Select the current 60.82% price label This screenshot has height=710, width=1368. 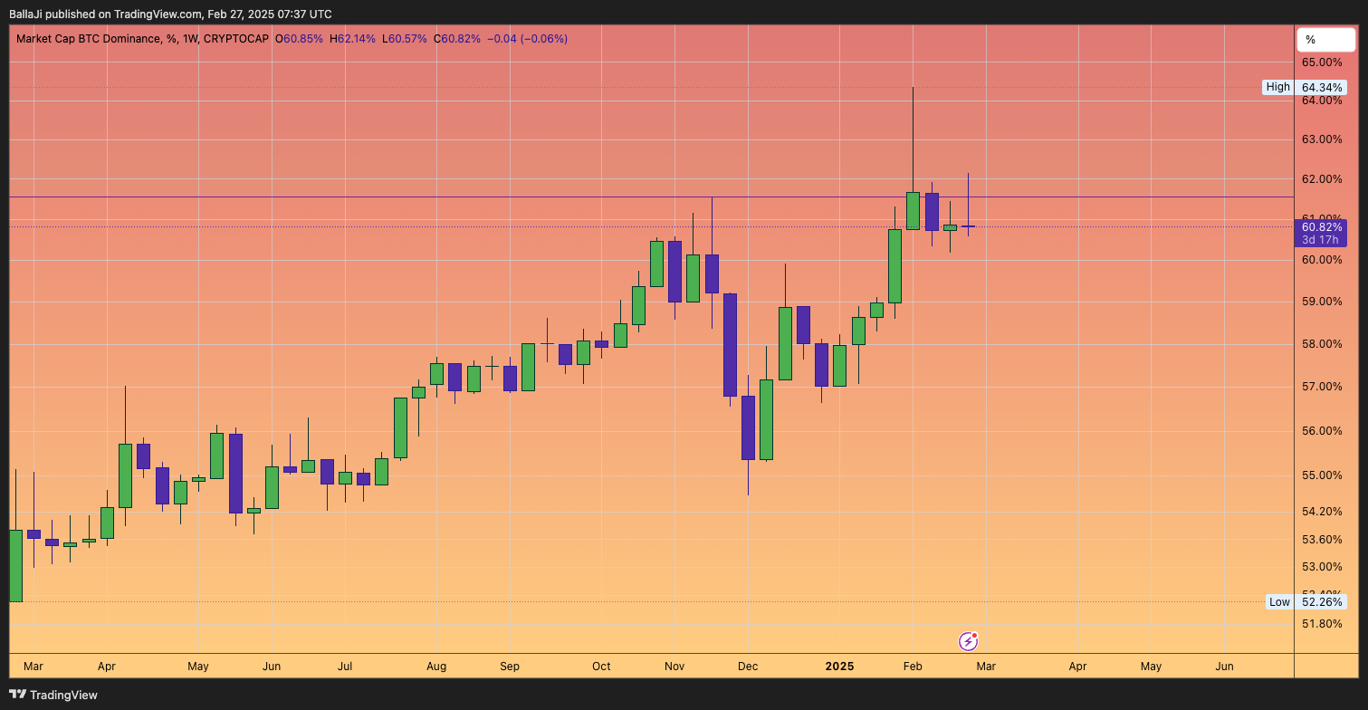click(1322, 226)
